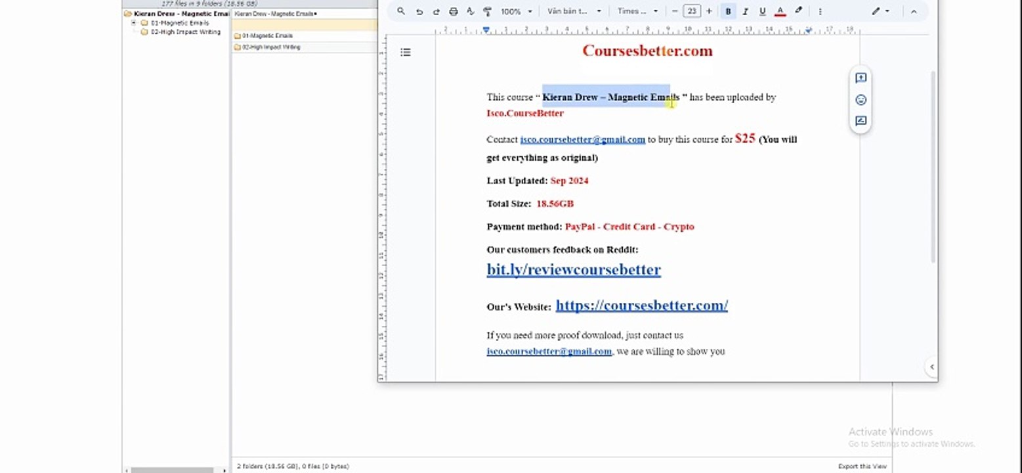Activate the paint format roller
Screen dimensions: 1022x473
(x=487, y=11)
